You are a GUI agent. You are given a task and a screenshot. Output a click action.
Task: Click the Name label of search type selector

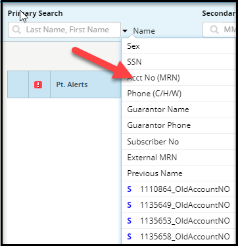click(144, 31)
